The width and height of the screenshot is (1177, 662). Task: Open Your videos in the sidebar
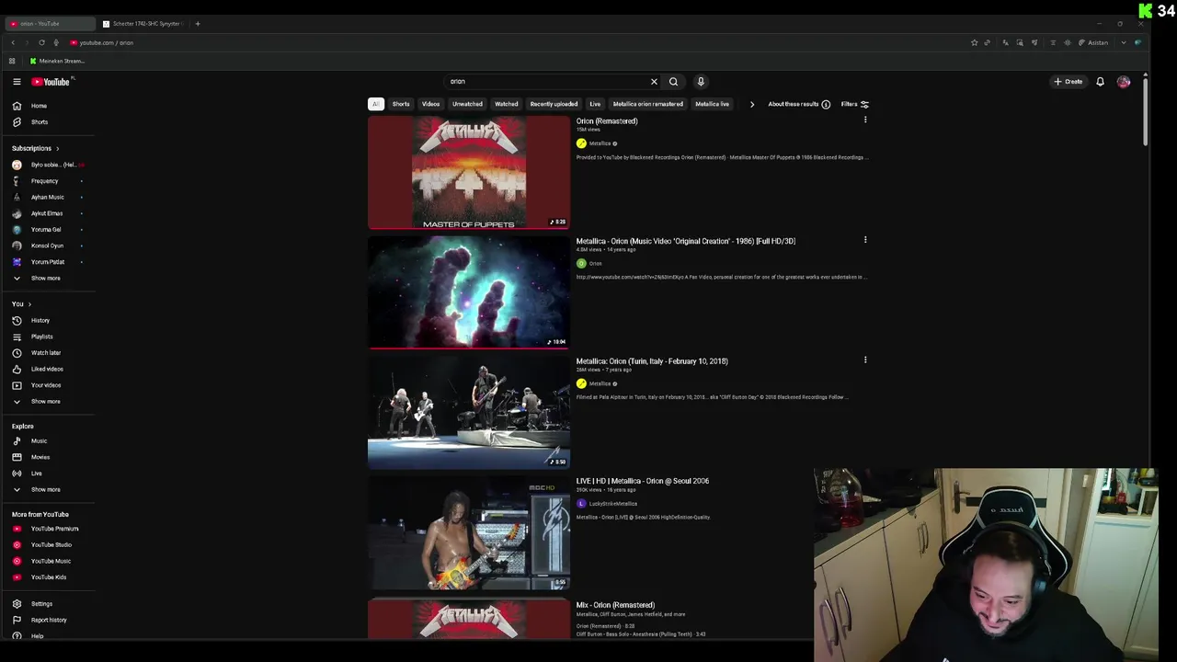[48, 385]
